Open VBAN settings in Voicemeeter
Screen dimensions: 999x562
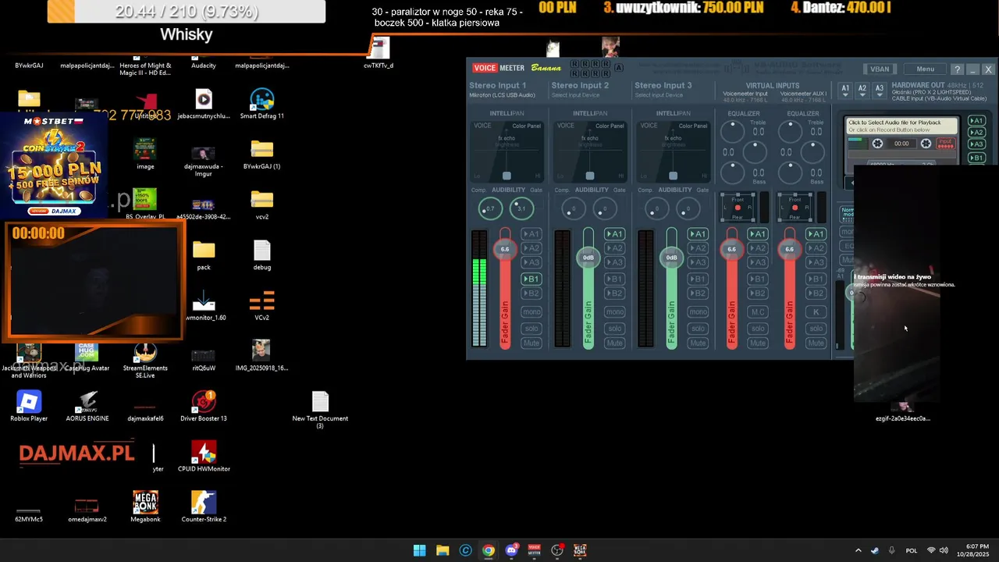click(880, 69)
